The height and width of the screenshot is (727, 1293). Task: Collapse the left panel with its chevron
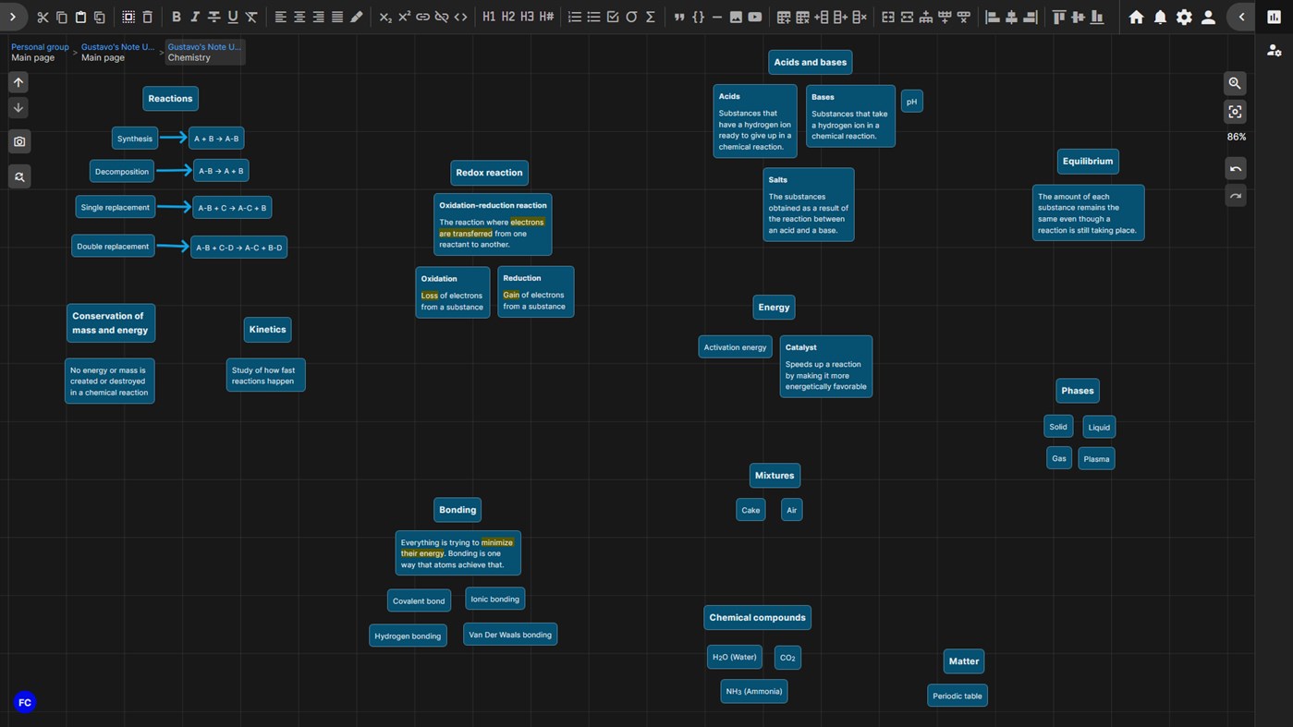click(x=13, y=17)
